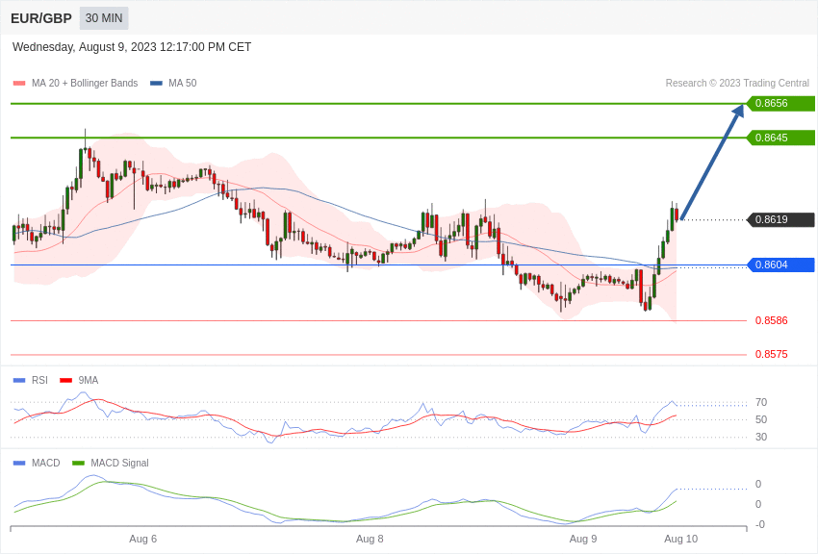Screen dimensions: 818x554
Task: Click the MACD legend label
Action: (x=46, y=463)
